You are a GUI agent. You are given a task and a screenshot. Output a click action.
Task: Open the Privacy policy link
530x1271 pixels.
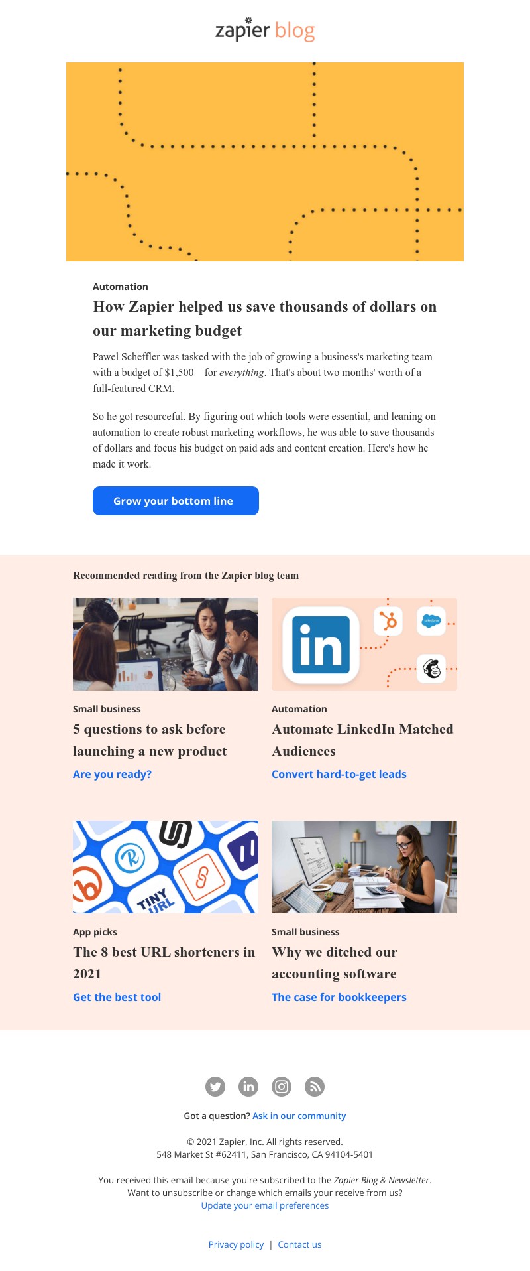236,1244
